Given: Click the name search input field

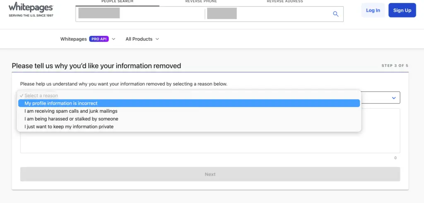Looking at the screenshot, I should coord(140,14).
